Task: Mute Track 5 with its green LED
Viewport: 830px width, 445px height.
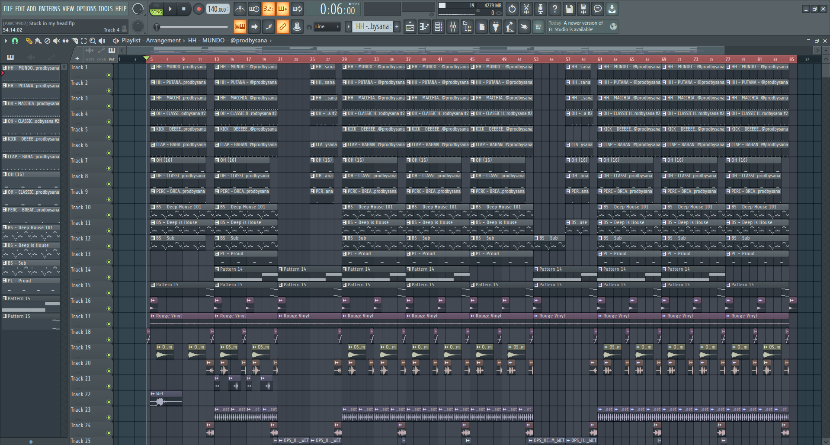Action: pyautogui.click(x=109, y=137)
